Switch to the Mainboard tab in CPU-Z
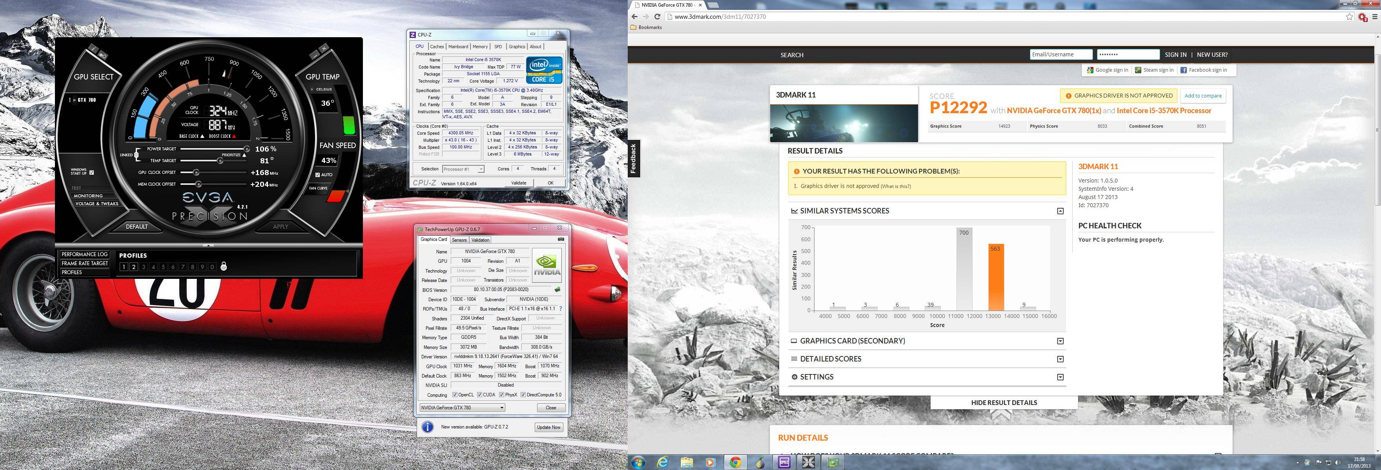 pos(458,47)
